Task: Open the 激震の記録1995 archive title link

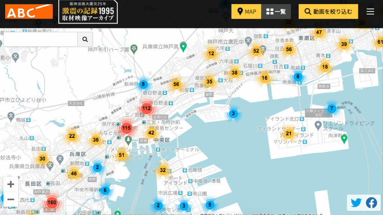Action: coord(88,12)
